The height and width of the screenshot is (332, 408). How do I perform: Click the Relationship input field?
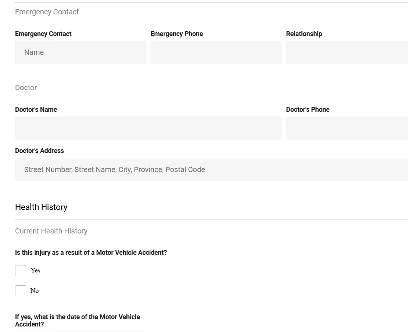point(347,52)
